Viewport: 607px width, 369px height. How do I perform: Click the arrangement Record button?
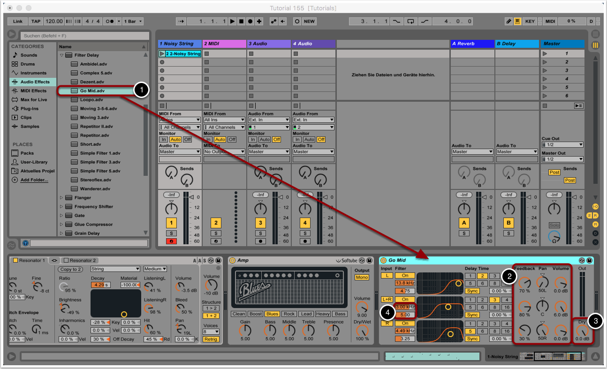point(250,22)
